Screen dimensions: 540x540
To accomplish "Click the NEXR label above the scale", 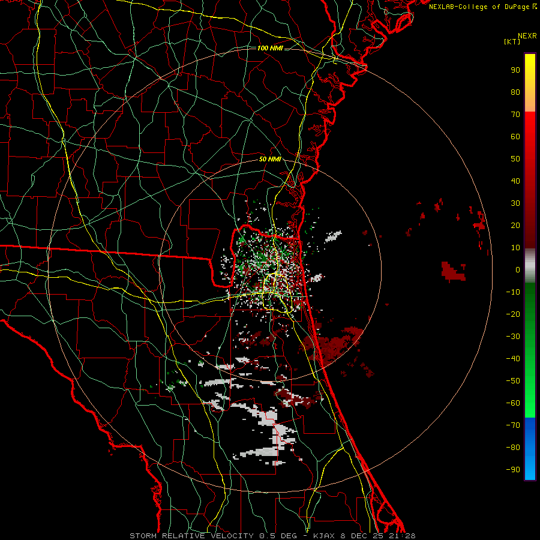I will (x=527, y=36).
